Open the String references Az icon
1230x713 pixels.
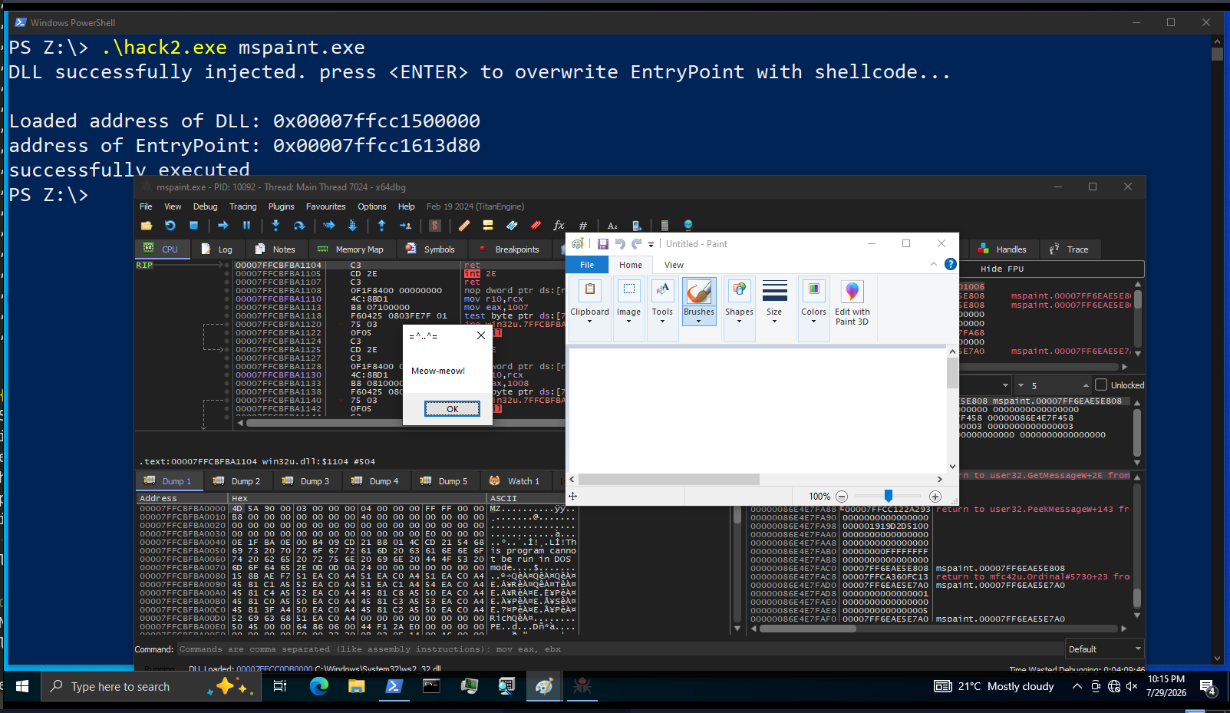pyautogui.click(x=612, y=226)
